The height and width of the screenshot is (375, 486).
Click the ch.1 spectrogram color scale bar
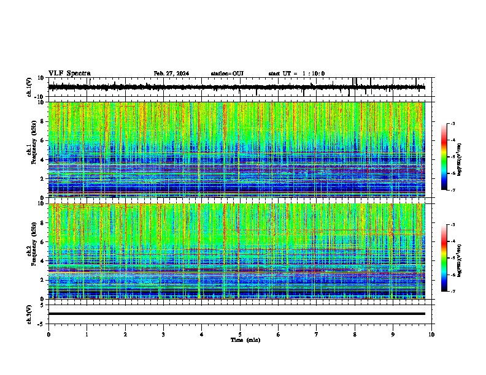coord(444,157)
